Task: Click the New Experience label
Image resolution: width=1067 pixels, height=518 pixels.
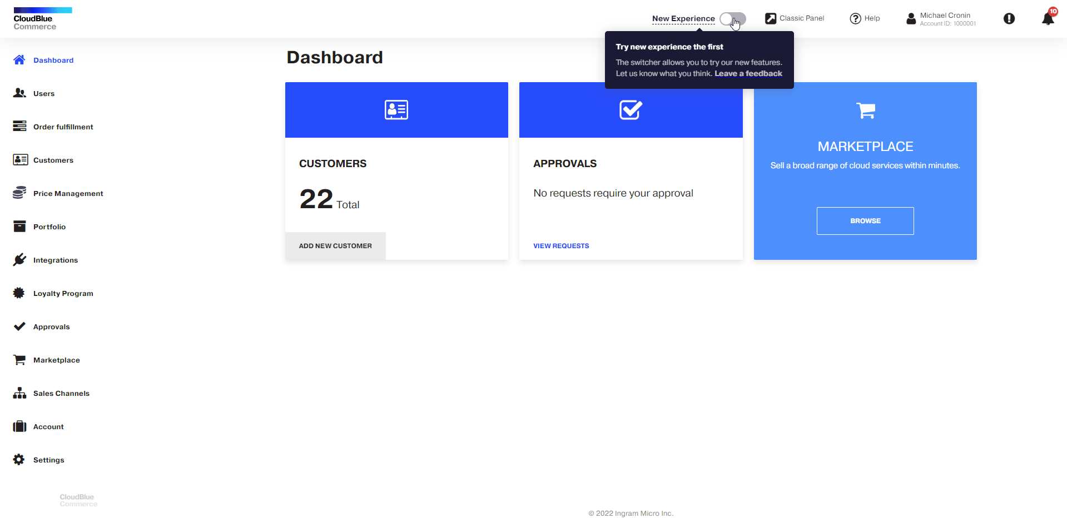Action: [683, 18]
